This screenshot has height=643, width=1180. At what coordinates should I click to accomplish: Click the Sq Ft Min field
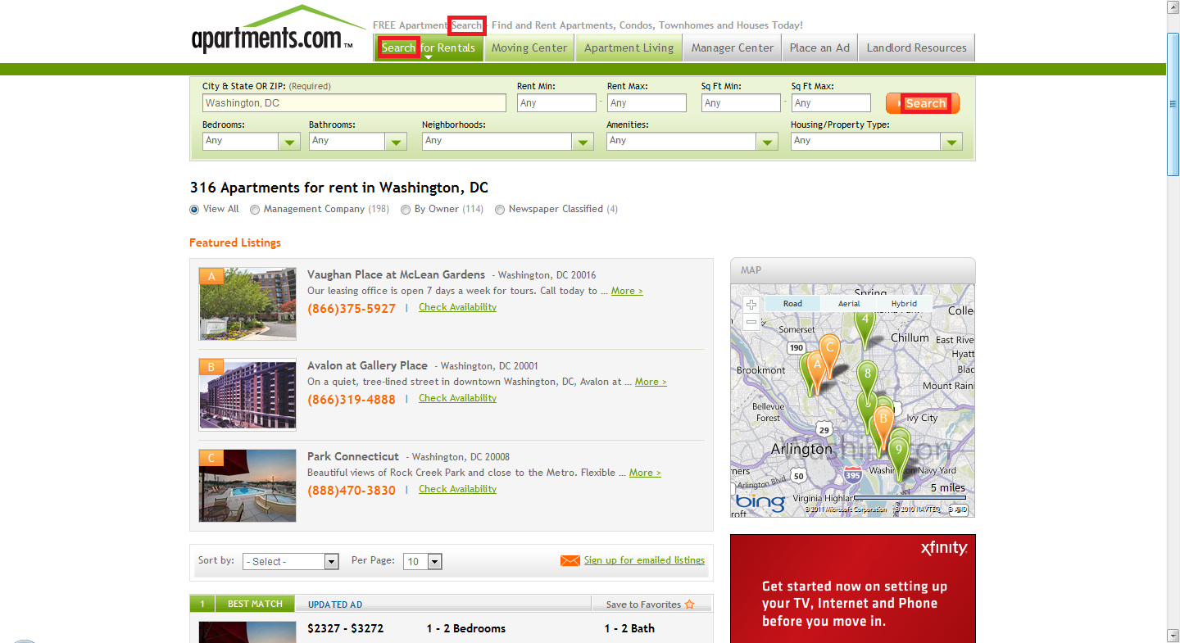[741, 103]
